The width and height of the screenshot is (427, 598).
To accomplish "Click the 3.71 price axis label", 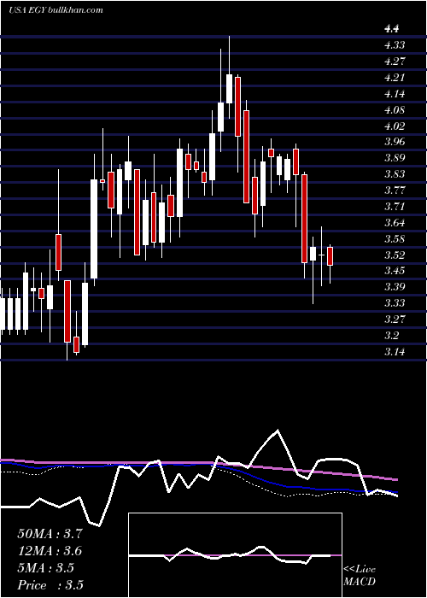I will (395, 207).
